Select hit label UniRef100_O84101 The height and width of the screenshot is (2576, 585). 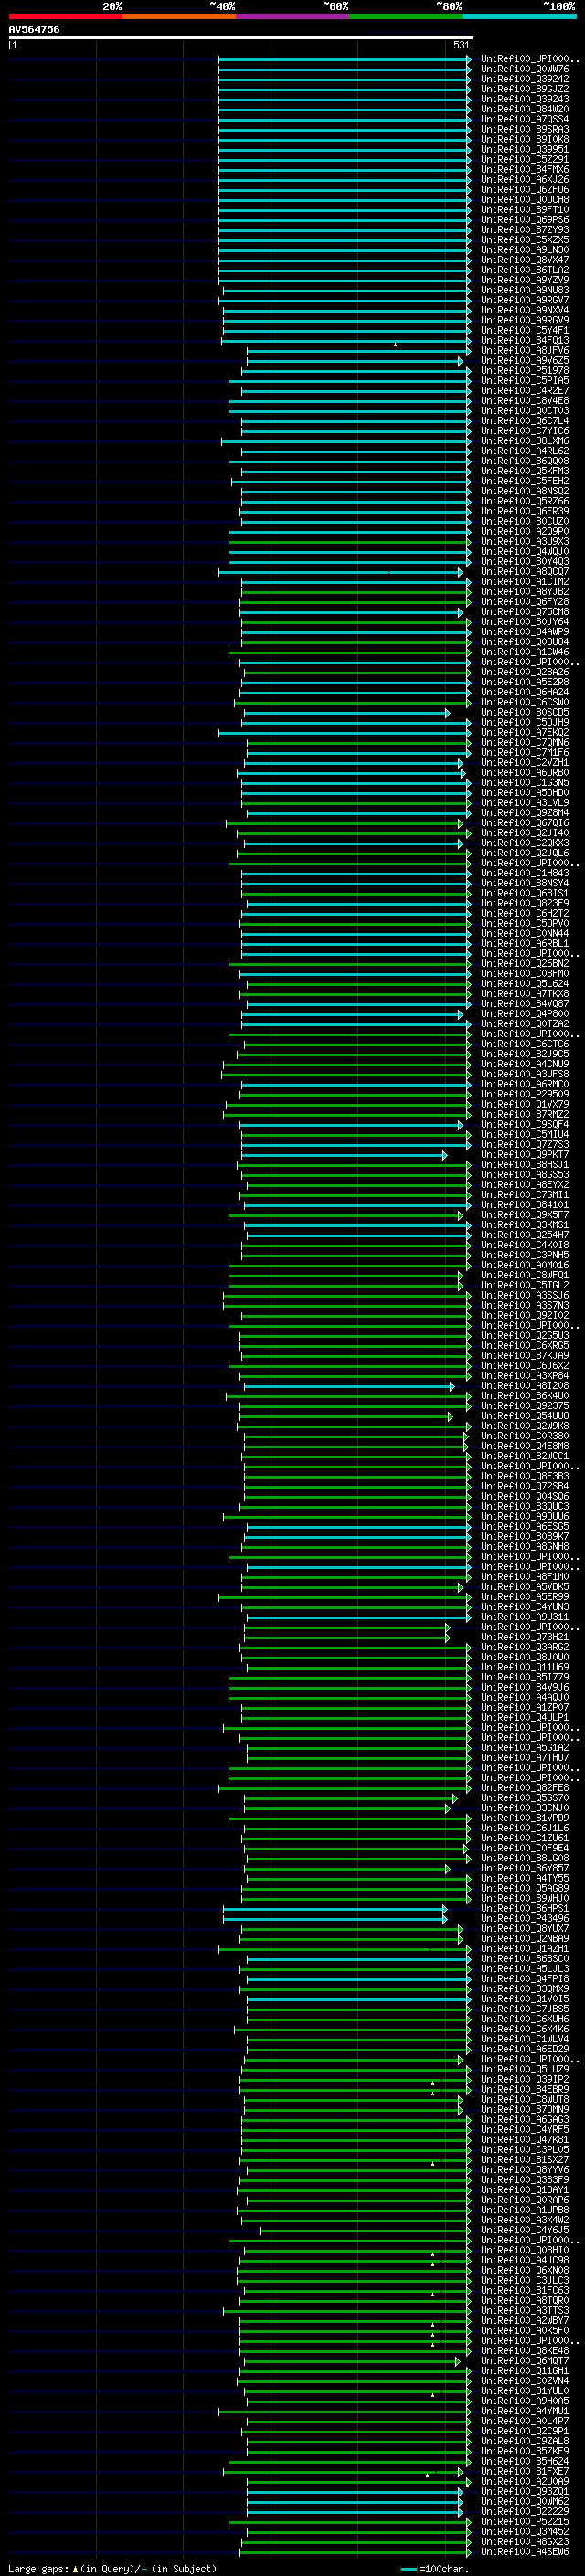525,1205
